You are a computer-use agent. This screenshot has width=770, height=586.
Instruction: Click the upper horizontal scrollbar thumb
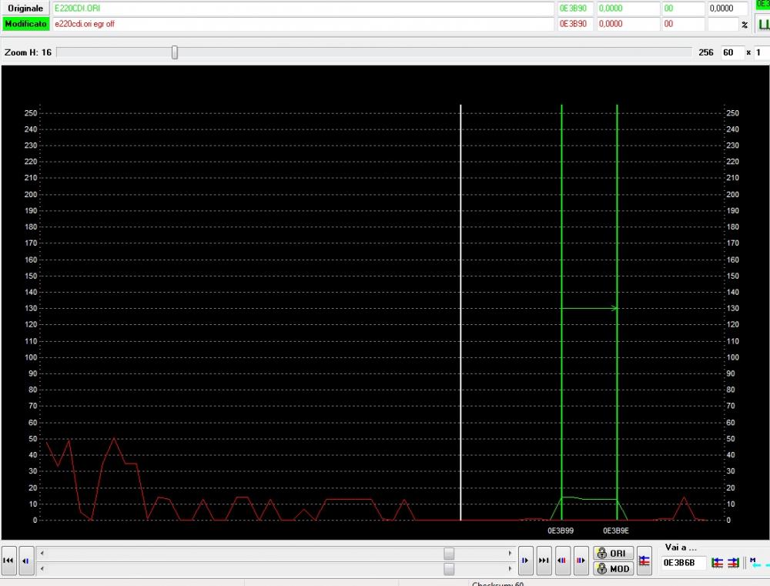click(x=449, y=553)
